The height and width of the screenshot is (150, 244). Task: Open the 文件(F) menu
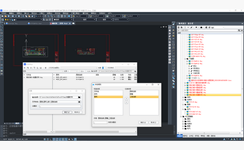pyautogui.click(x=4, y=13)
